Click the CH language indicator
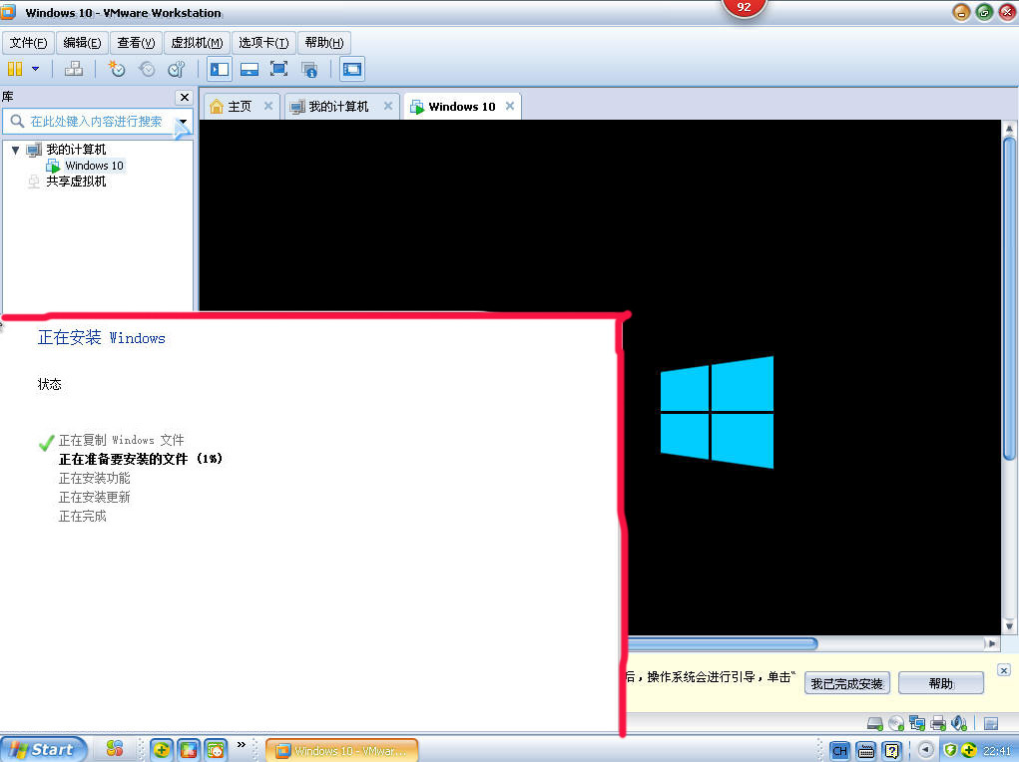1019x762 pixels. [839, 751]
